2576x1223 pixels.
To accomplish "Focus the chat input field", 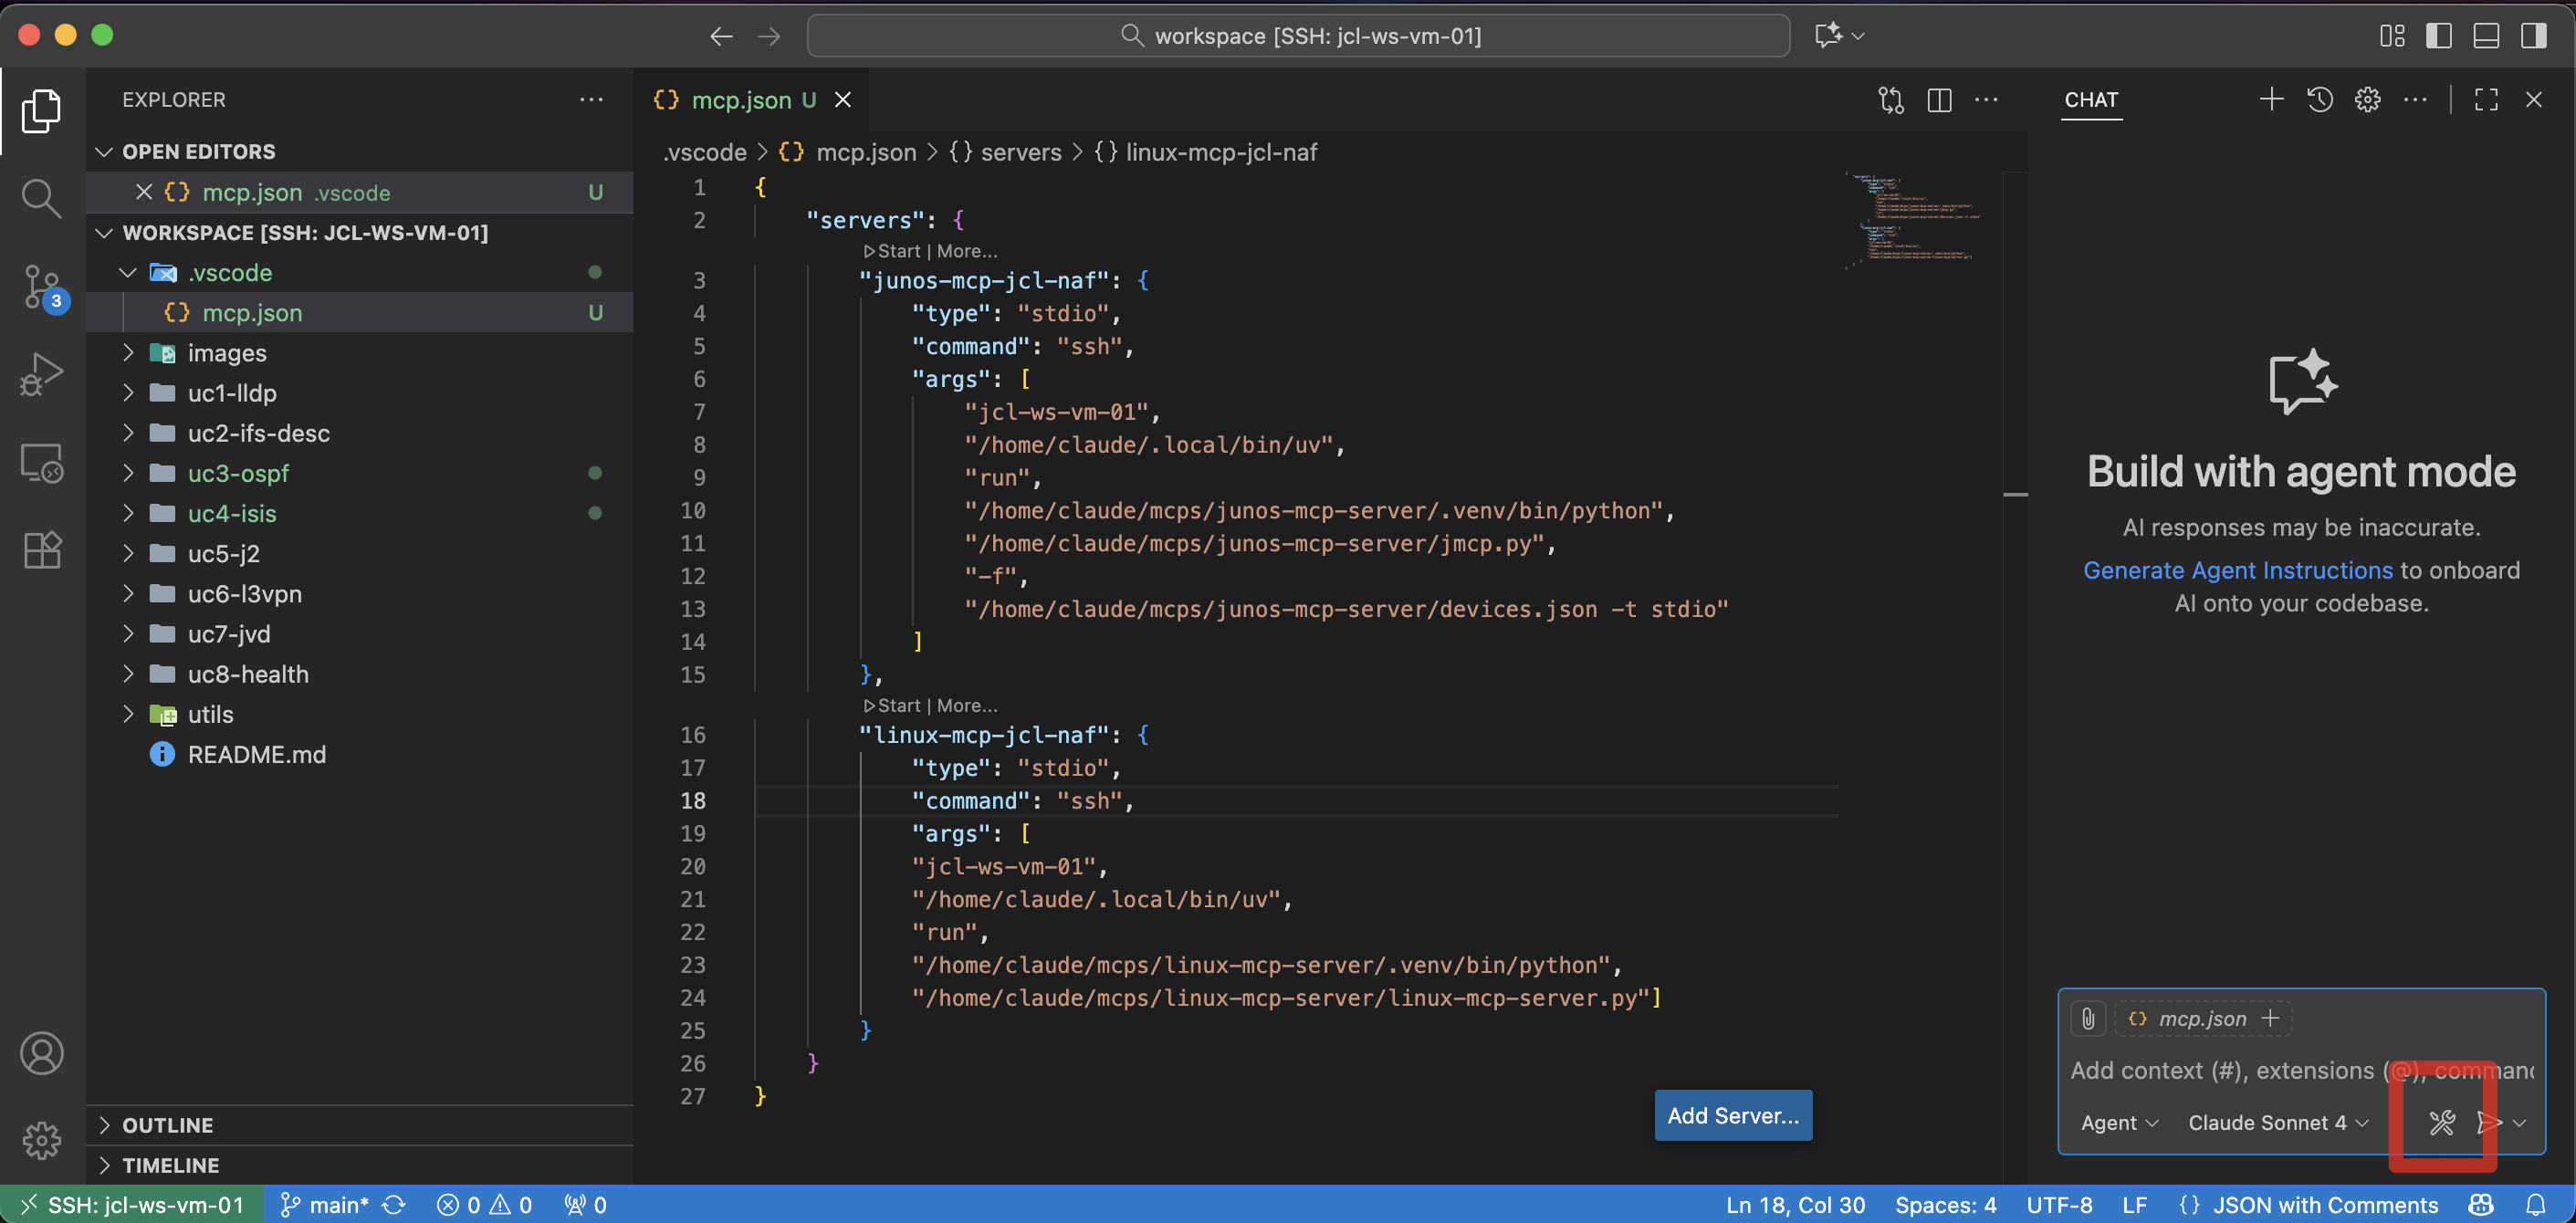I will (2301, 1070).
